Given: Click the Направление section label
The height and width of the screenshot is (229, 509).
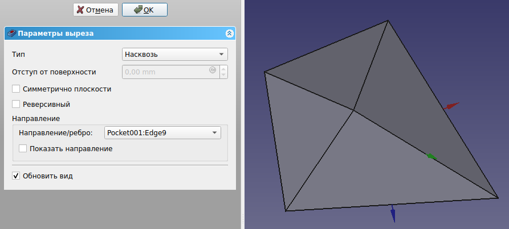Looking at the screenshot, I should click(x=36, y=118).
